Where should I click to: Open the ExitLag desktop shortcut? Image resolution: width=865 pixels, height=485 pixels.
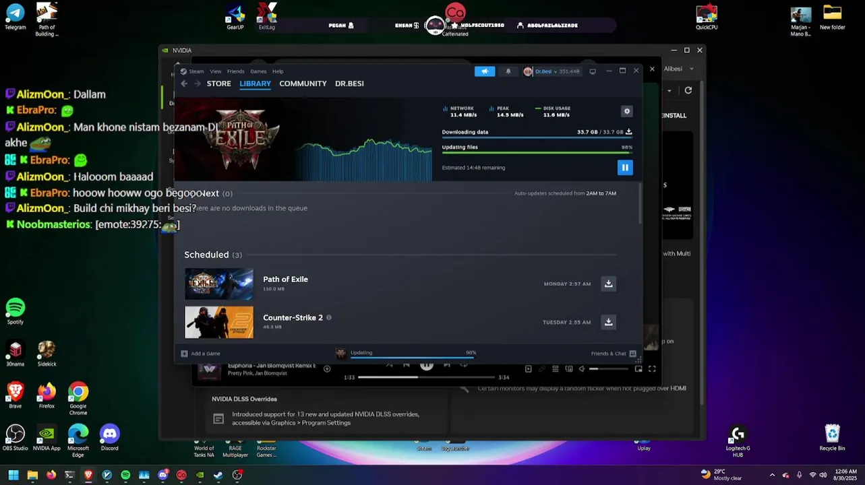tap(267, 16)
